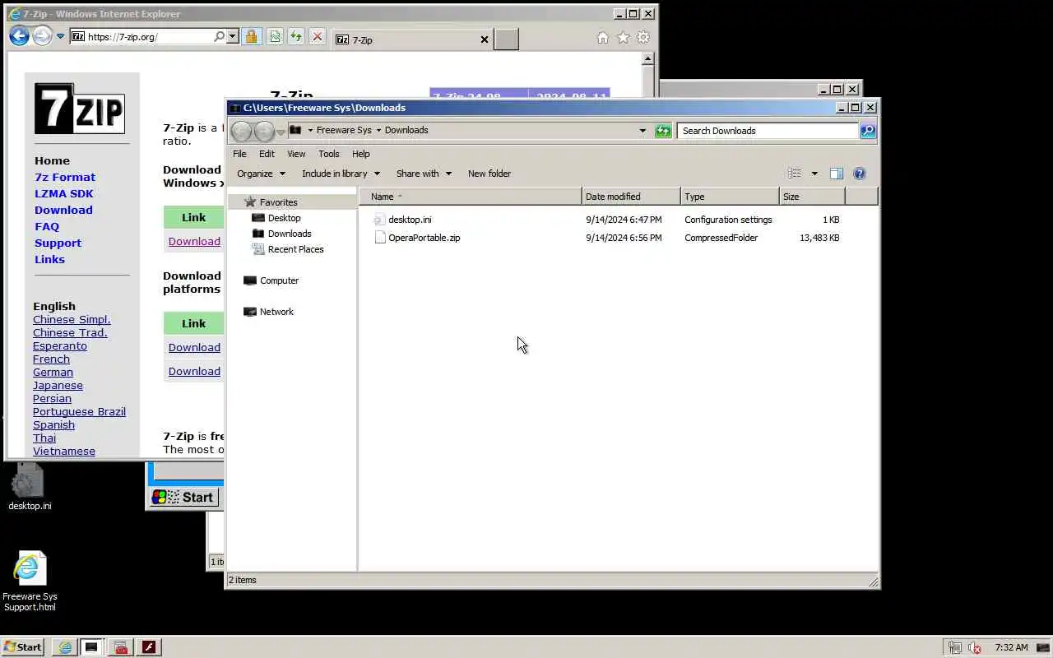Click the Home icon in Internet Explorer
This screenshot has height=658, width=1053.
[x=602, y=38]
